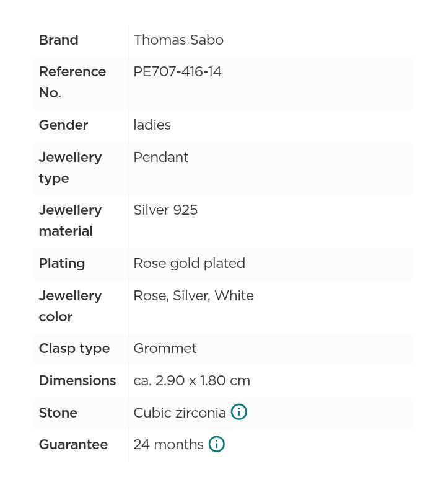Open the Cubic zirconia info icon
The height and width of the screenshot is (487, 446).
238,412
